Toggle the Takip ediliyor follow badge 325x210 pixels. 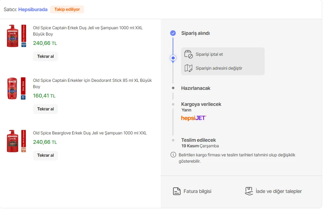click(x=67, y=9)
